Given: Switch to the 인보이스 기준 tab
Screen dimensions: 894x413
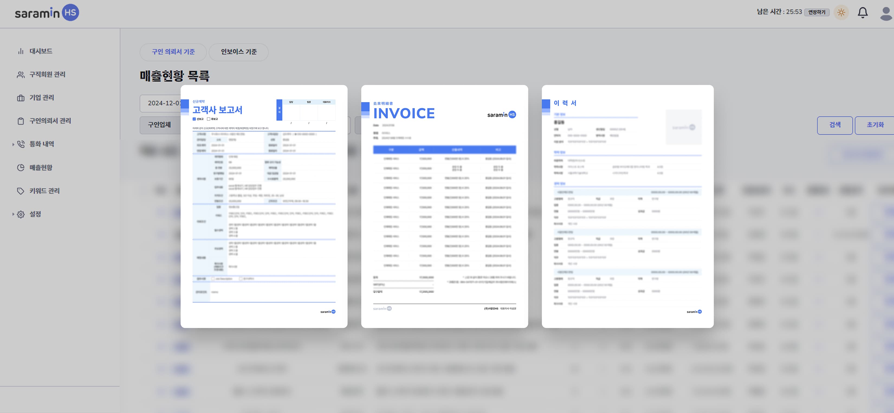Looking at the screenshot, I should click(x=239, y=52).
